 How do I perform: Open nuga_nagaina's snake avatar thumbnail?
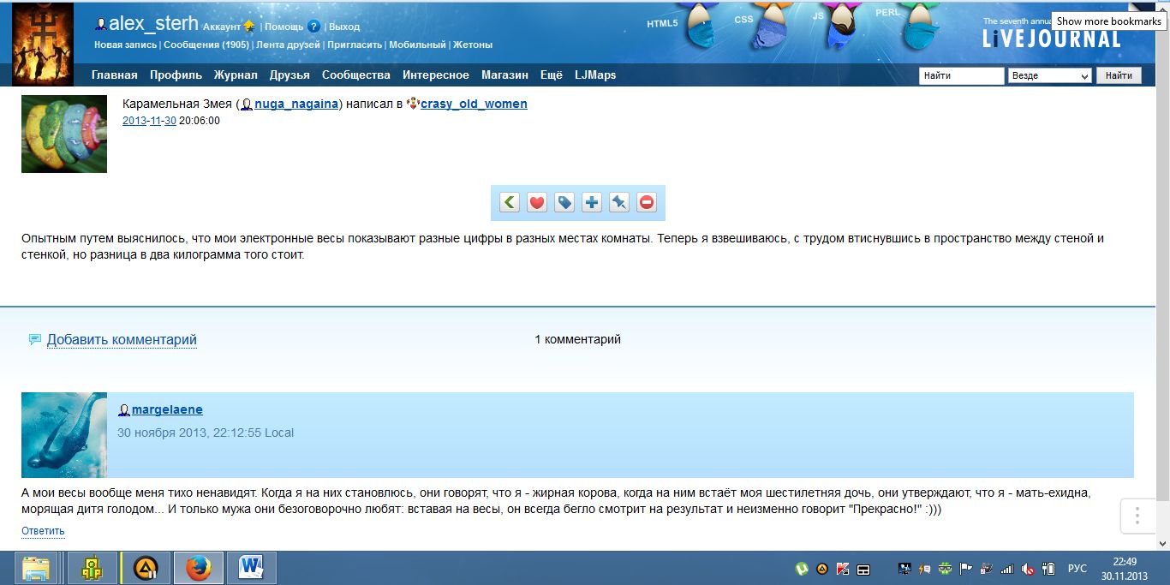pos(64,134)
